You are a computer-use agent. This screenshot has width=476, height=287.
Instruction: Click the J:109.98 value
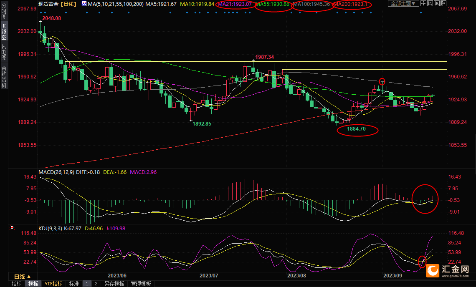click(x=116, y=228)
